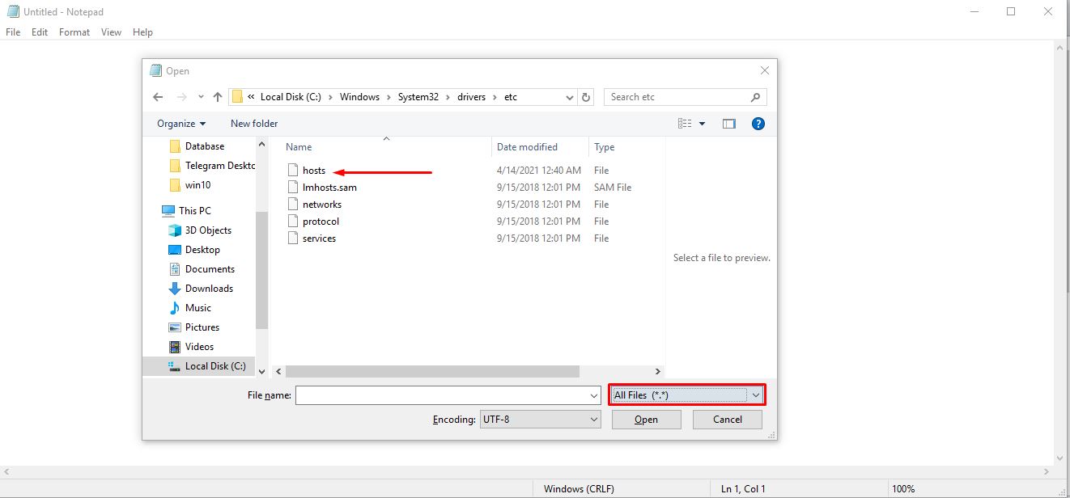The height and width of the screenshot is (498, 1070).
Task: Select the networks file
Action: pyautogui.click(x=322, y=205)
